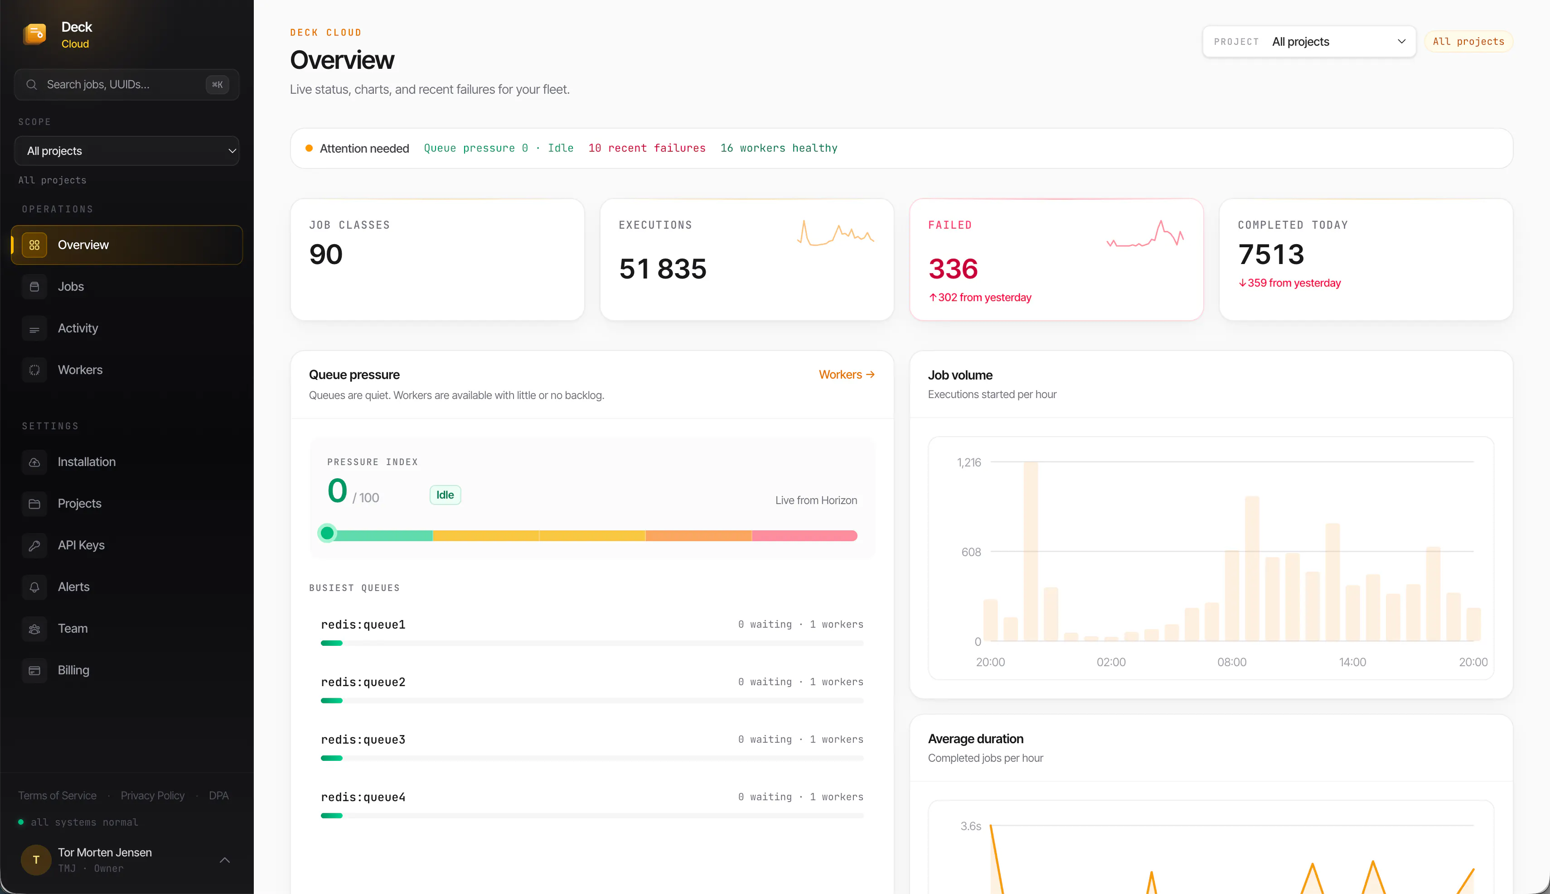Image resolution: width=1550 pixels, height=894 pixels.
Task: Open the API Keys page
Action: pos(127,545)
